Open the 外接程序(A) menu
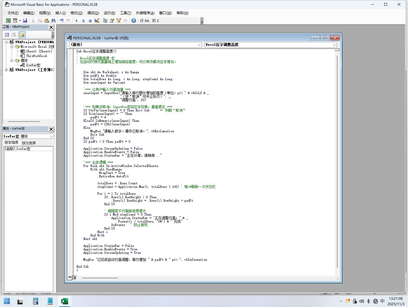This screenshot has width=408, height=307. (145, 13)
